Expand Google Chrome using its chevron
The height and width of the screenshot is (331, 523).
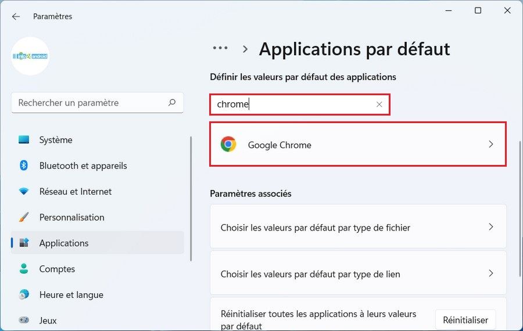coord(490,145)
